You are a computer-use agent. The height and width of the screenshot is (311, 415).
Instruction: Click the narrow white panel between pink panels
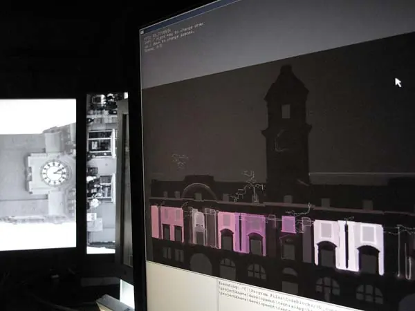point(199,227)
